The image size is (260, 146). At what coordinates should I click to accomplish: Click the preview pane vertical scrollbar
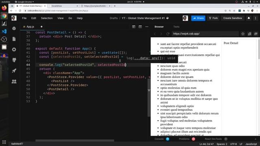click(x=259, y=49)
